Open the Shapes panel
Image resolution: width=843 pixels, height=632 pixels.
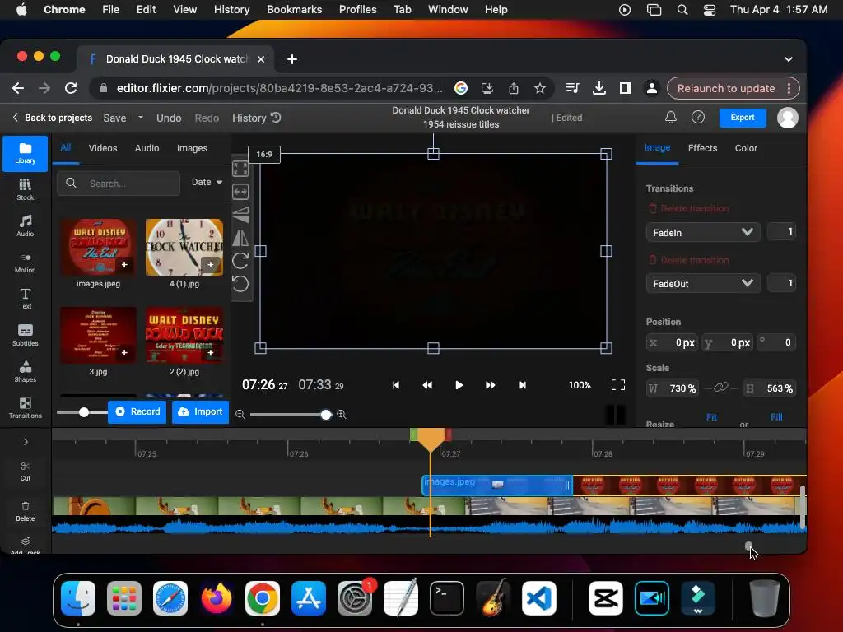[25, 371]
